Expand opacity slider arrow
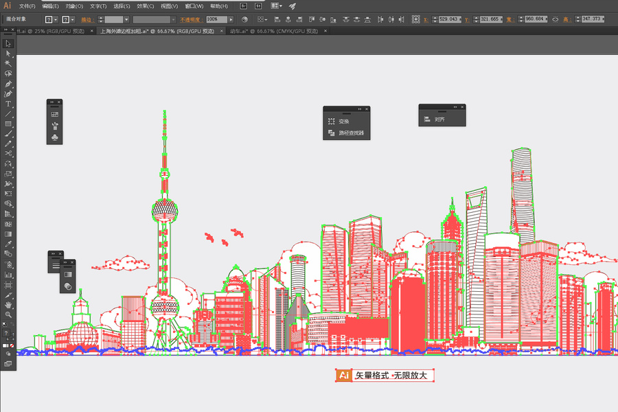 [x=231, y=19]
